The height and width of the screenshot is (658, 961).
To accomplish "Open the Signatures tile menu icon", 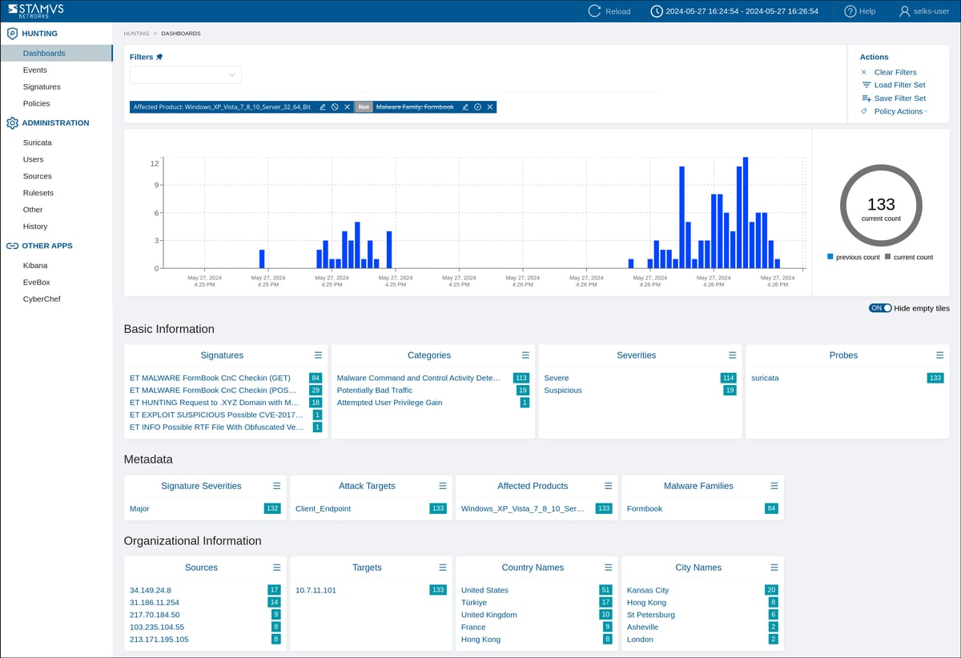I will pyautogui.click(x=318, y=355).
